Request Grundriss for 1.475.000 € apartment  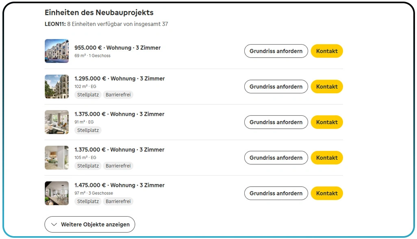[276, 193]
